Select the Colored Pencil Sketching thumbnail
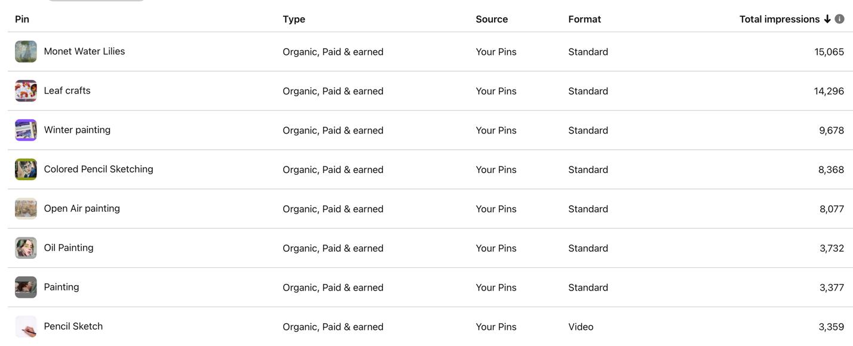The image size is (853, 346). point(26,169)
